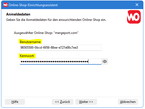The image size is (145, 109).
Task: Open the Hilfe help button
Action: coord(15,102)
